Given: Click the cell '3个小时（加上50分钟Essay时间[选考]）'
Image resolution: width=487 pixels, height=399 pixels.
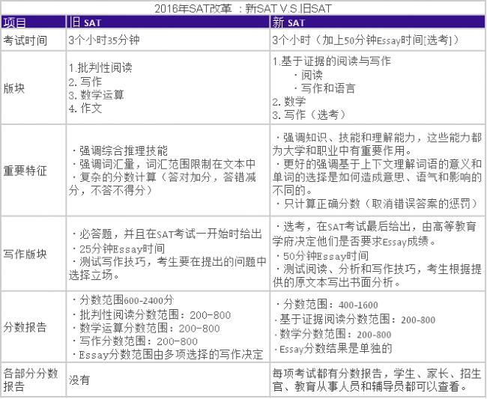Looking at the screenshot, I should click(366, 40).
